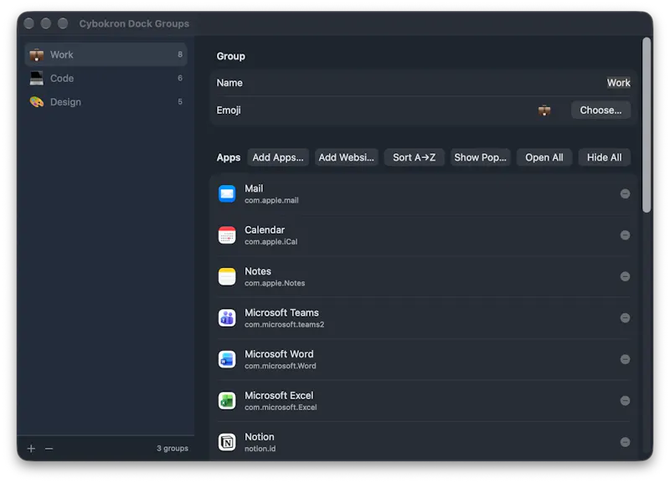Click the 3 groups status text
The image size is (670, 483).
click(x=173, y=449)
